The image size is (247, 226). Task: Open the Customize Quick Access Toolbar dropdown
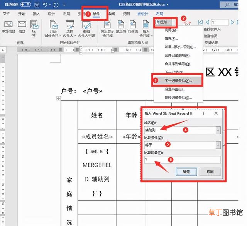click(64, 5)
